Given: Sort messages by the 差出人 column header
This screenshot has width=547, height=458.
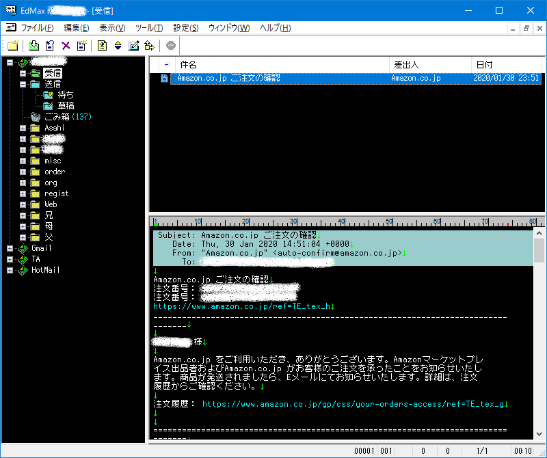Looking at the screenshot, I should 430,65.
